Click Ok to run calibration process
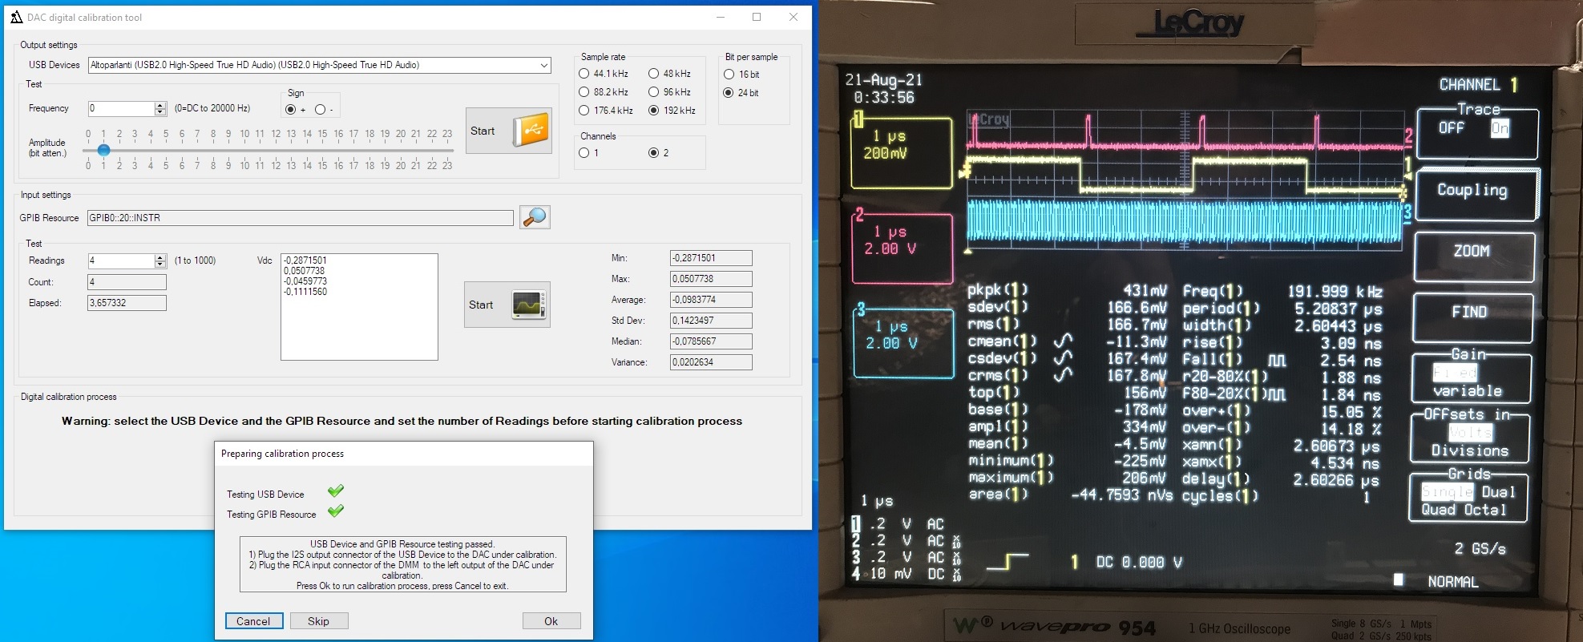 pyautogui.click(x=551, y=621)
